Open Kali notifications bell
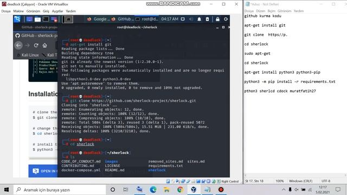Viewport: 347px width, 195px height. point(199,19)
